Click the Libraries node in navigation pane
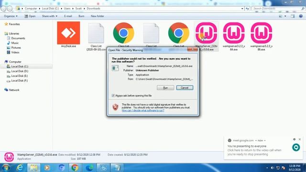The image size is (306, 172). coord(14,33)
